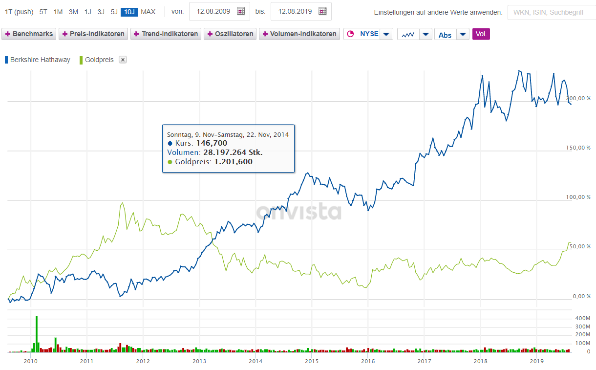Select the NYSE exchange label
The width and height of the screenshot is (596, 370).
(x=369, y=34)
